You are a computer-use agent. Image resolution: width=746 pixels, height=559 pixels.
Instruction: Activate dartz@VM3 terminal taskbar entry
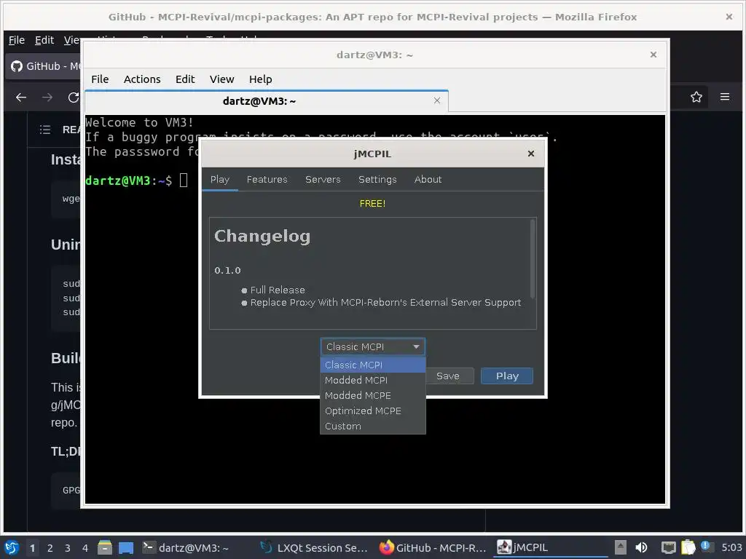point(197,547)
